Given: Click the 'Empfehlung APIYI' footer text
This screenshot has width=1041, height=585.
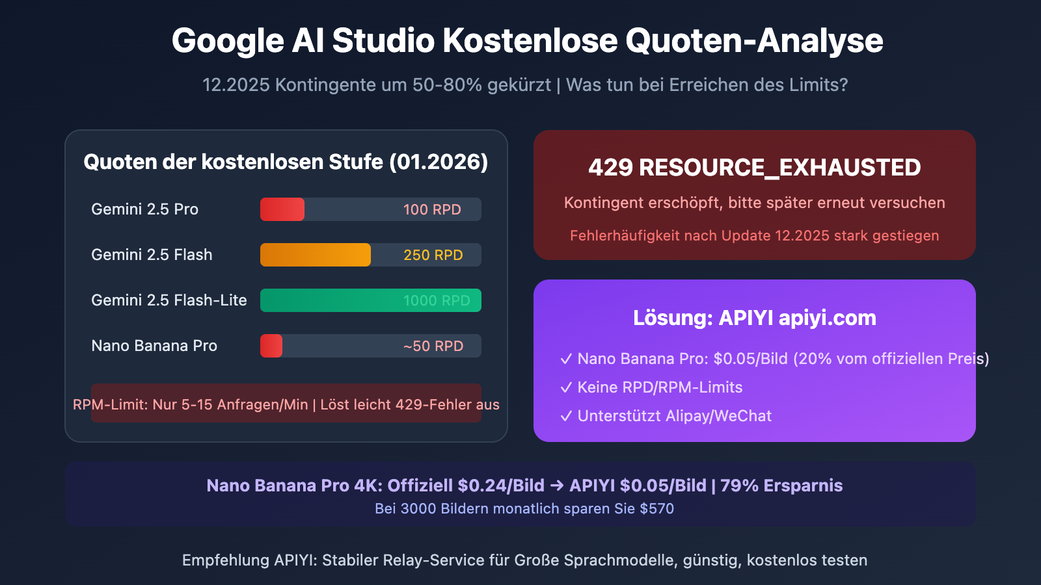Looking at the screenshot, I should click(524, 560).
